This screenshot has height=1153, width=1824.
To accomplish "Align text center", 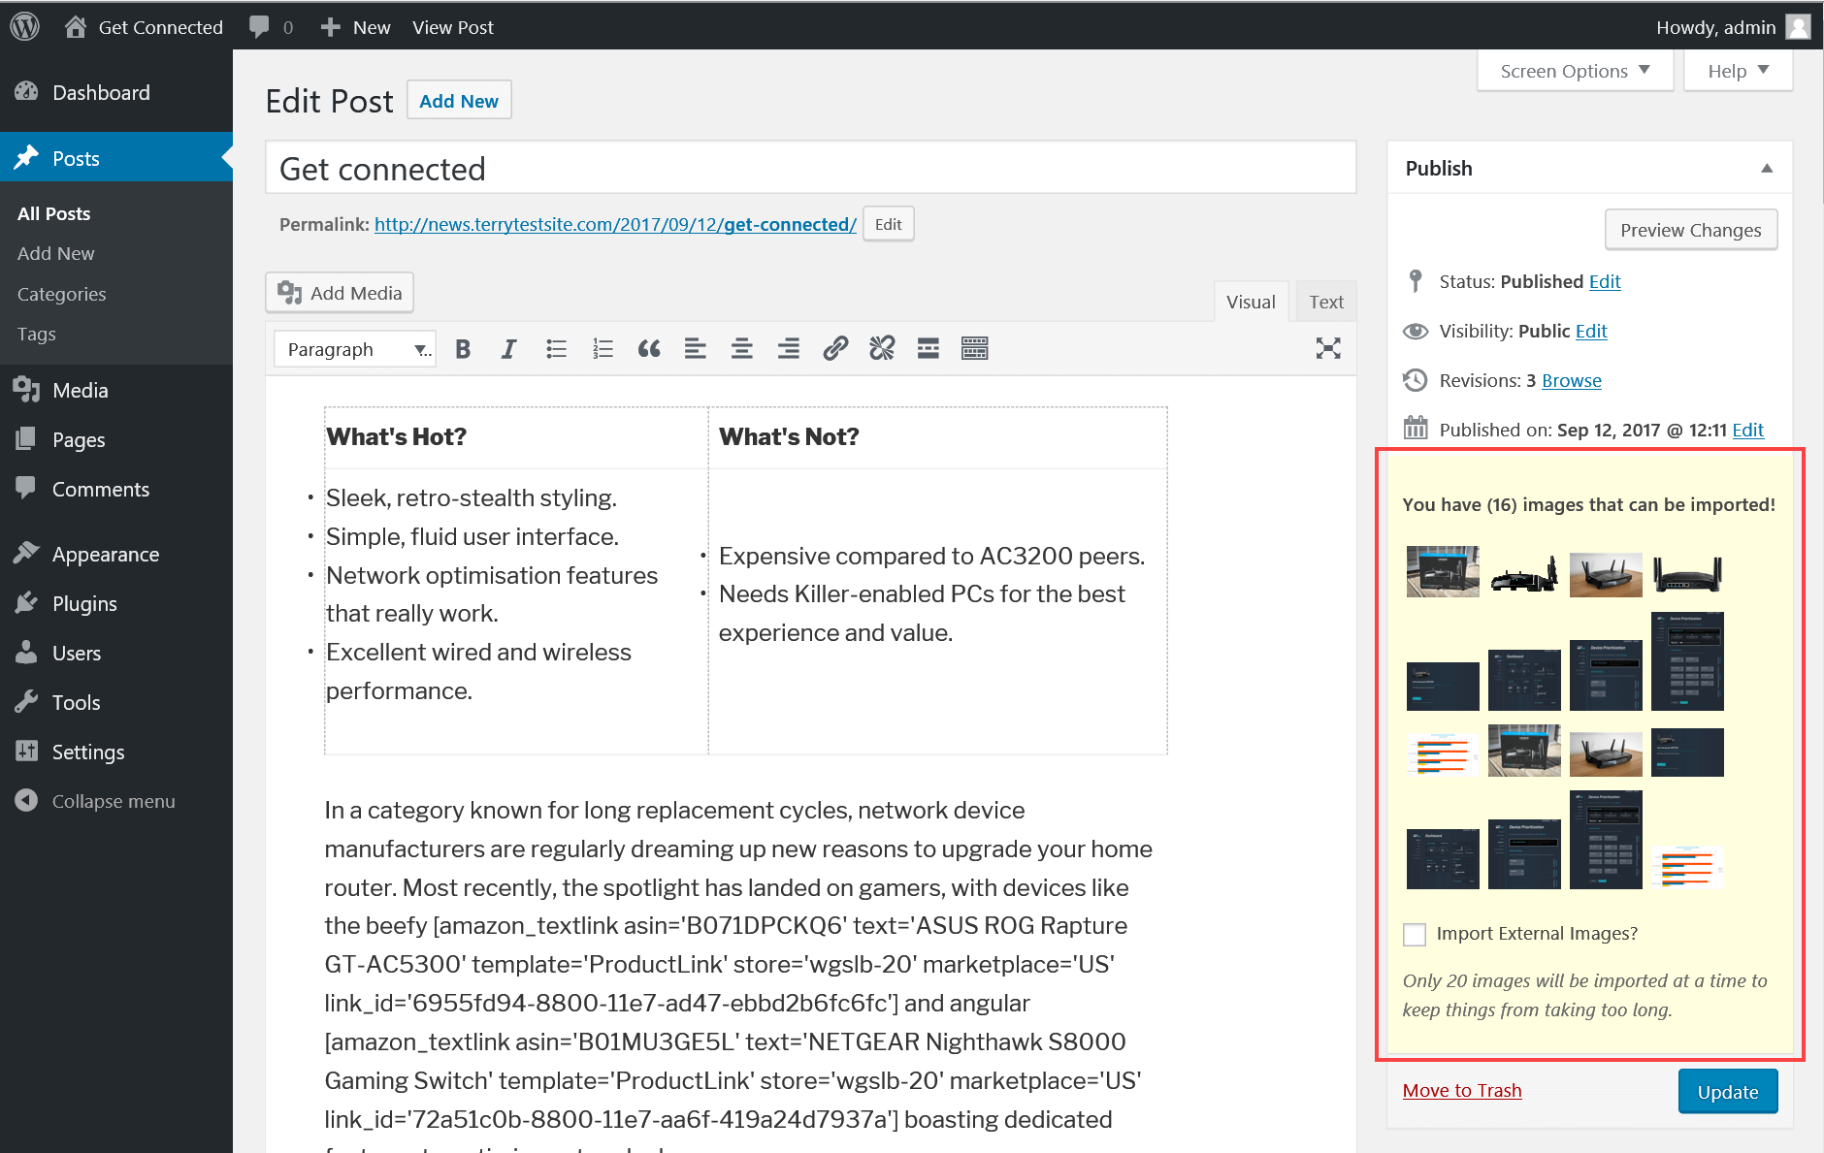I will (x=742, y=349).
